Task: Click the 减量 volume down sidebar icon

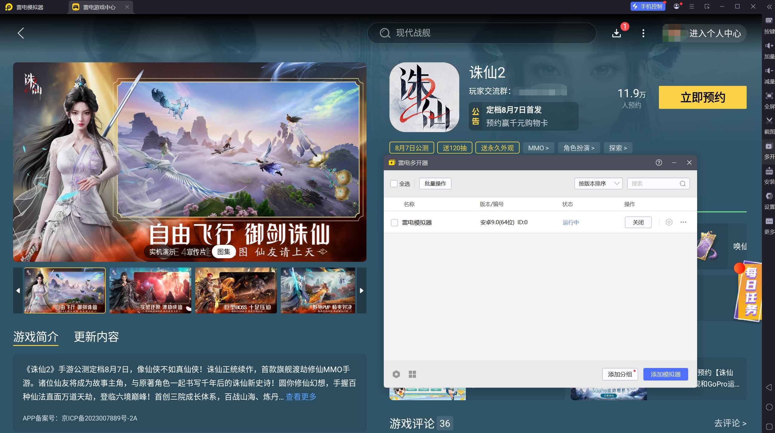Action: pos(769,71)
